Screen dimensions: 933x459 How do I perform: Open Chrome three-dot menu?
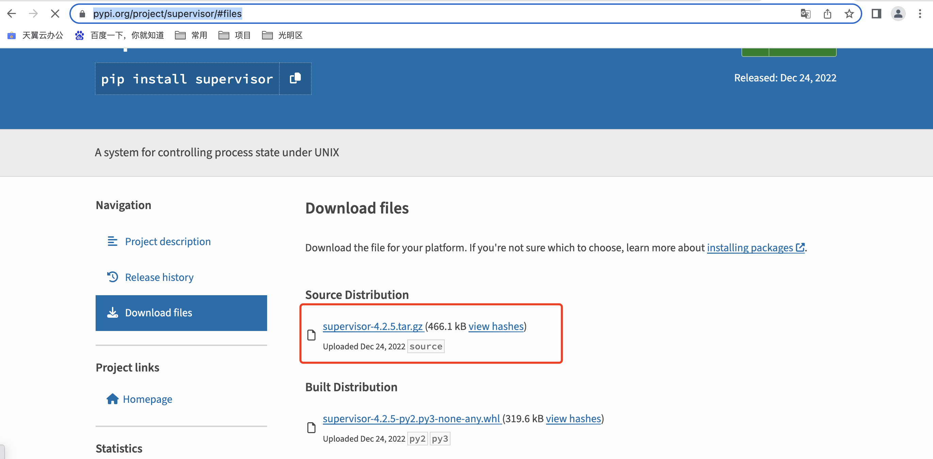(x=920, y=14)
